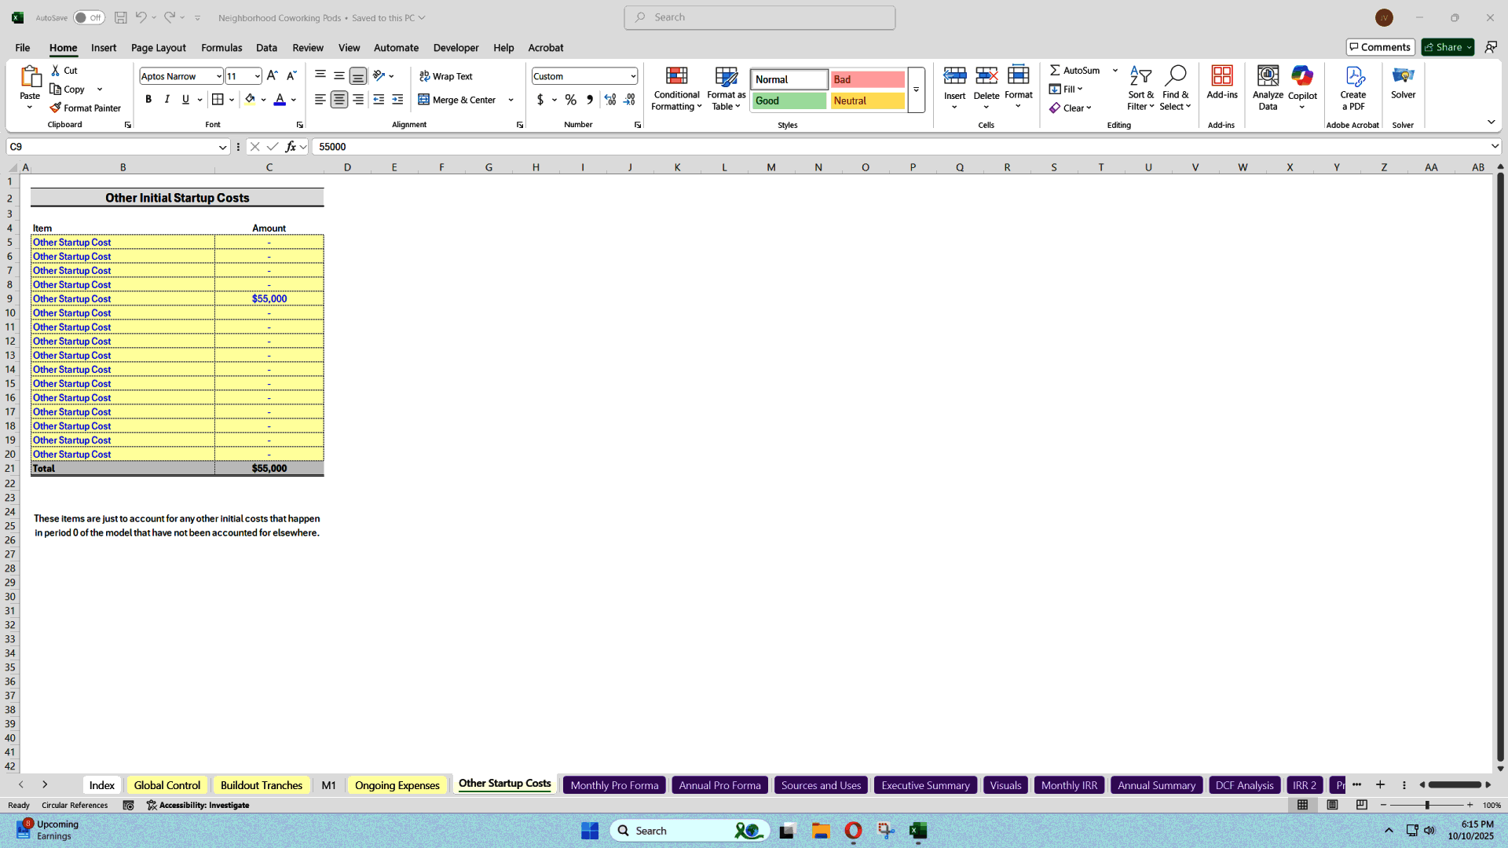Expand the Name Box dropdown

click(x=222, y=147)
